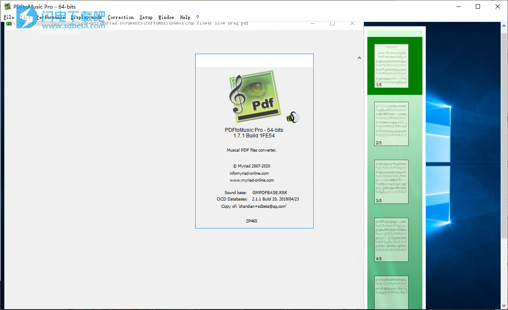This screenshot has height=310, width=508.
Task: Click the PDFtoMusic Pro title bar app icon
Action: point(7,6)
